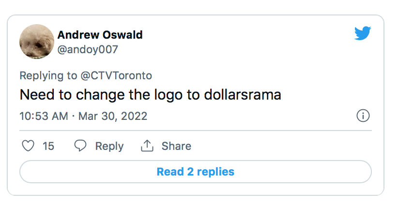Like the tweet with the heart icon
The width and height of the screenshot is (398, 205).
pyautogui.click(x=29, y=146)
